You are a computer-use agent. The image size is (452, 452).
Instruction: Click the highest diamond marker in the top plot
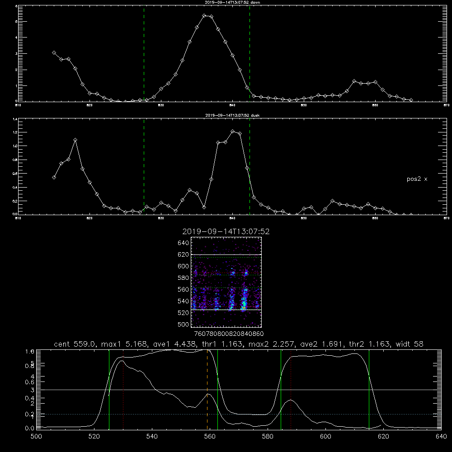click(204, 15)
